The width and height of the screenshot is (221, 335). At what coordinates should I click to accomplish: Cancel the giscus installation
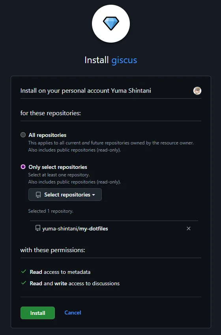point(73,313)
